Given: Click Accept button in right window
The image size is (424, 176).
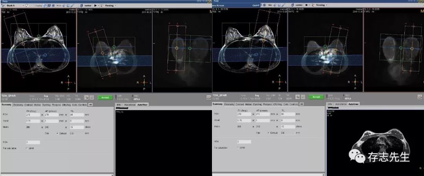Looking at the screenshot, I should tap(316, 97).
